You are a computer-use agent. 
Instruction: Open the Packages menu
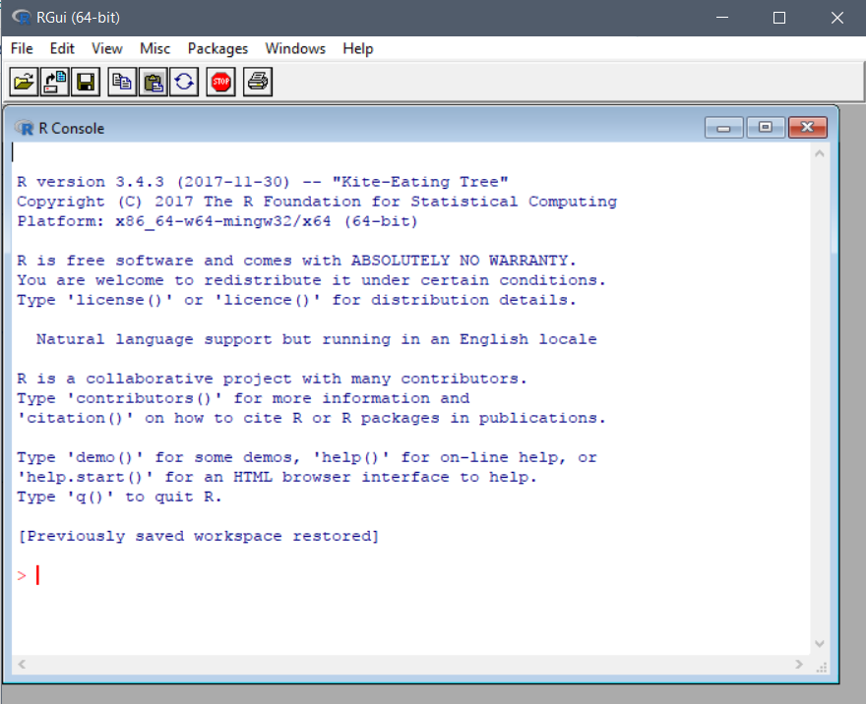coord(217,48)
